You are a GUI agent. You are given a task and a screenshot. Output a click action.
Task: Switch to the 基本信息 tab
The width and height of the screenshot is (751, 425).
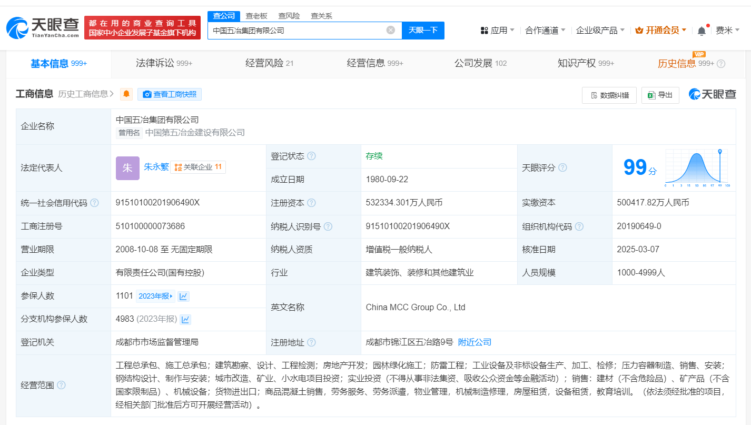(58, 64)
